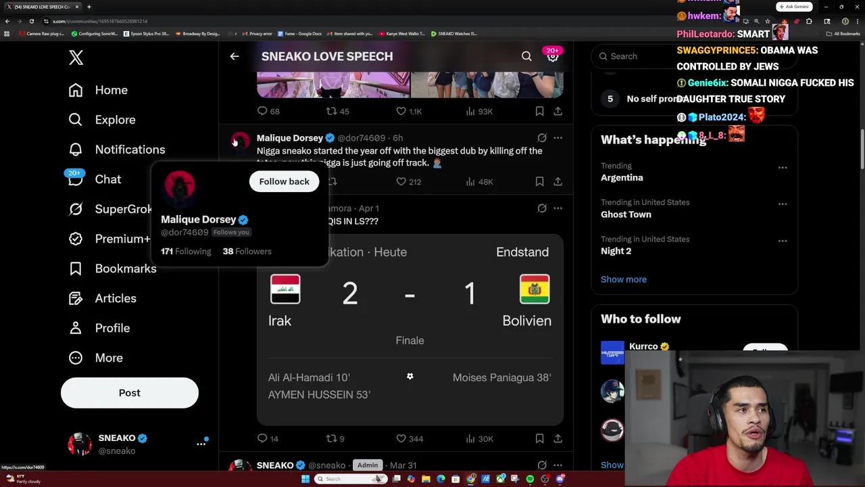The height and width of the screenshot is (487, 865).
Task: Click the X logo icon
Action: click(x=76, y=57)
